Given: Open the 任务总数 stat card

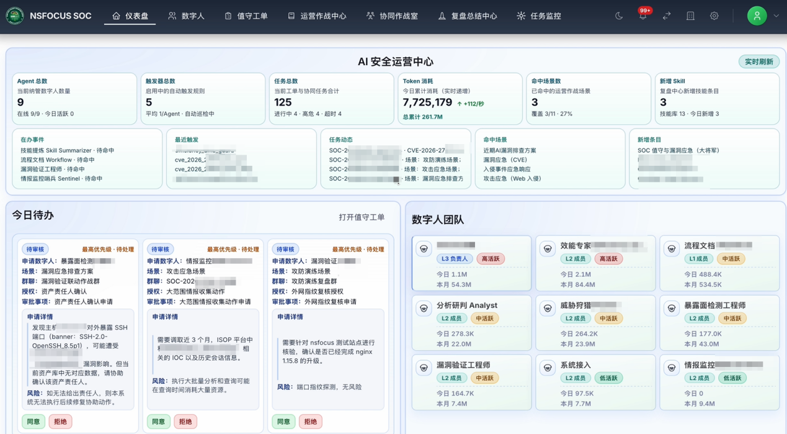Looking at the screenshot, I should 332,99.
